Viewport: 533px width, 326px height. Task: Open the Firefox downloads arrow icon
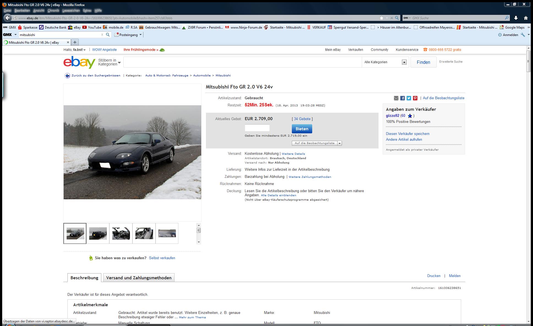[516, 18]
